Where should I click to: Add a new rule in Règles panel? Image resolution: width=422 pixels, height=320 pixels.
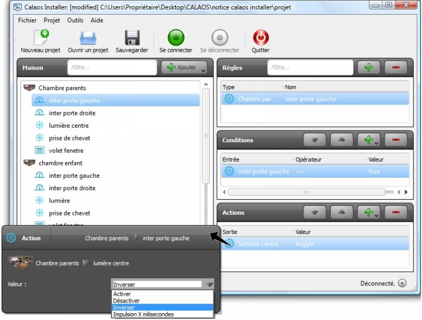click(369, 67)
